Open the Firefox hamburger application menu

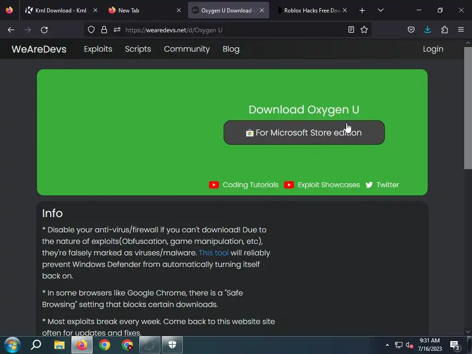coord(461,29)
